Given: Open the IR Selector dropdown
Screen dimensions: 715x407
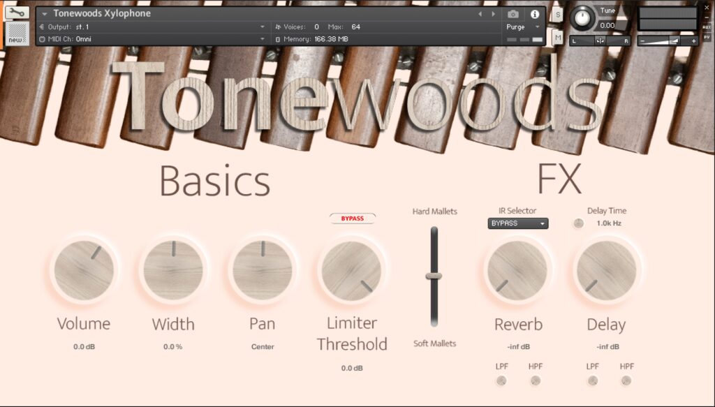Looking at the screenshot, I should [517, 223].
